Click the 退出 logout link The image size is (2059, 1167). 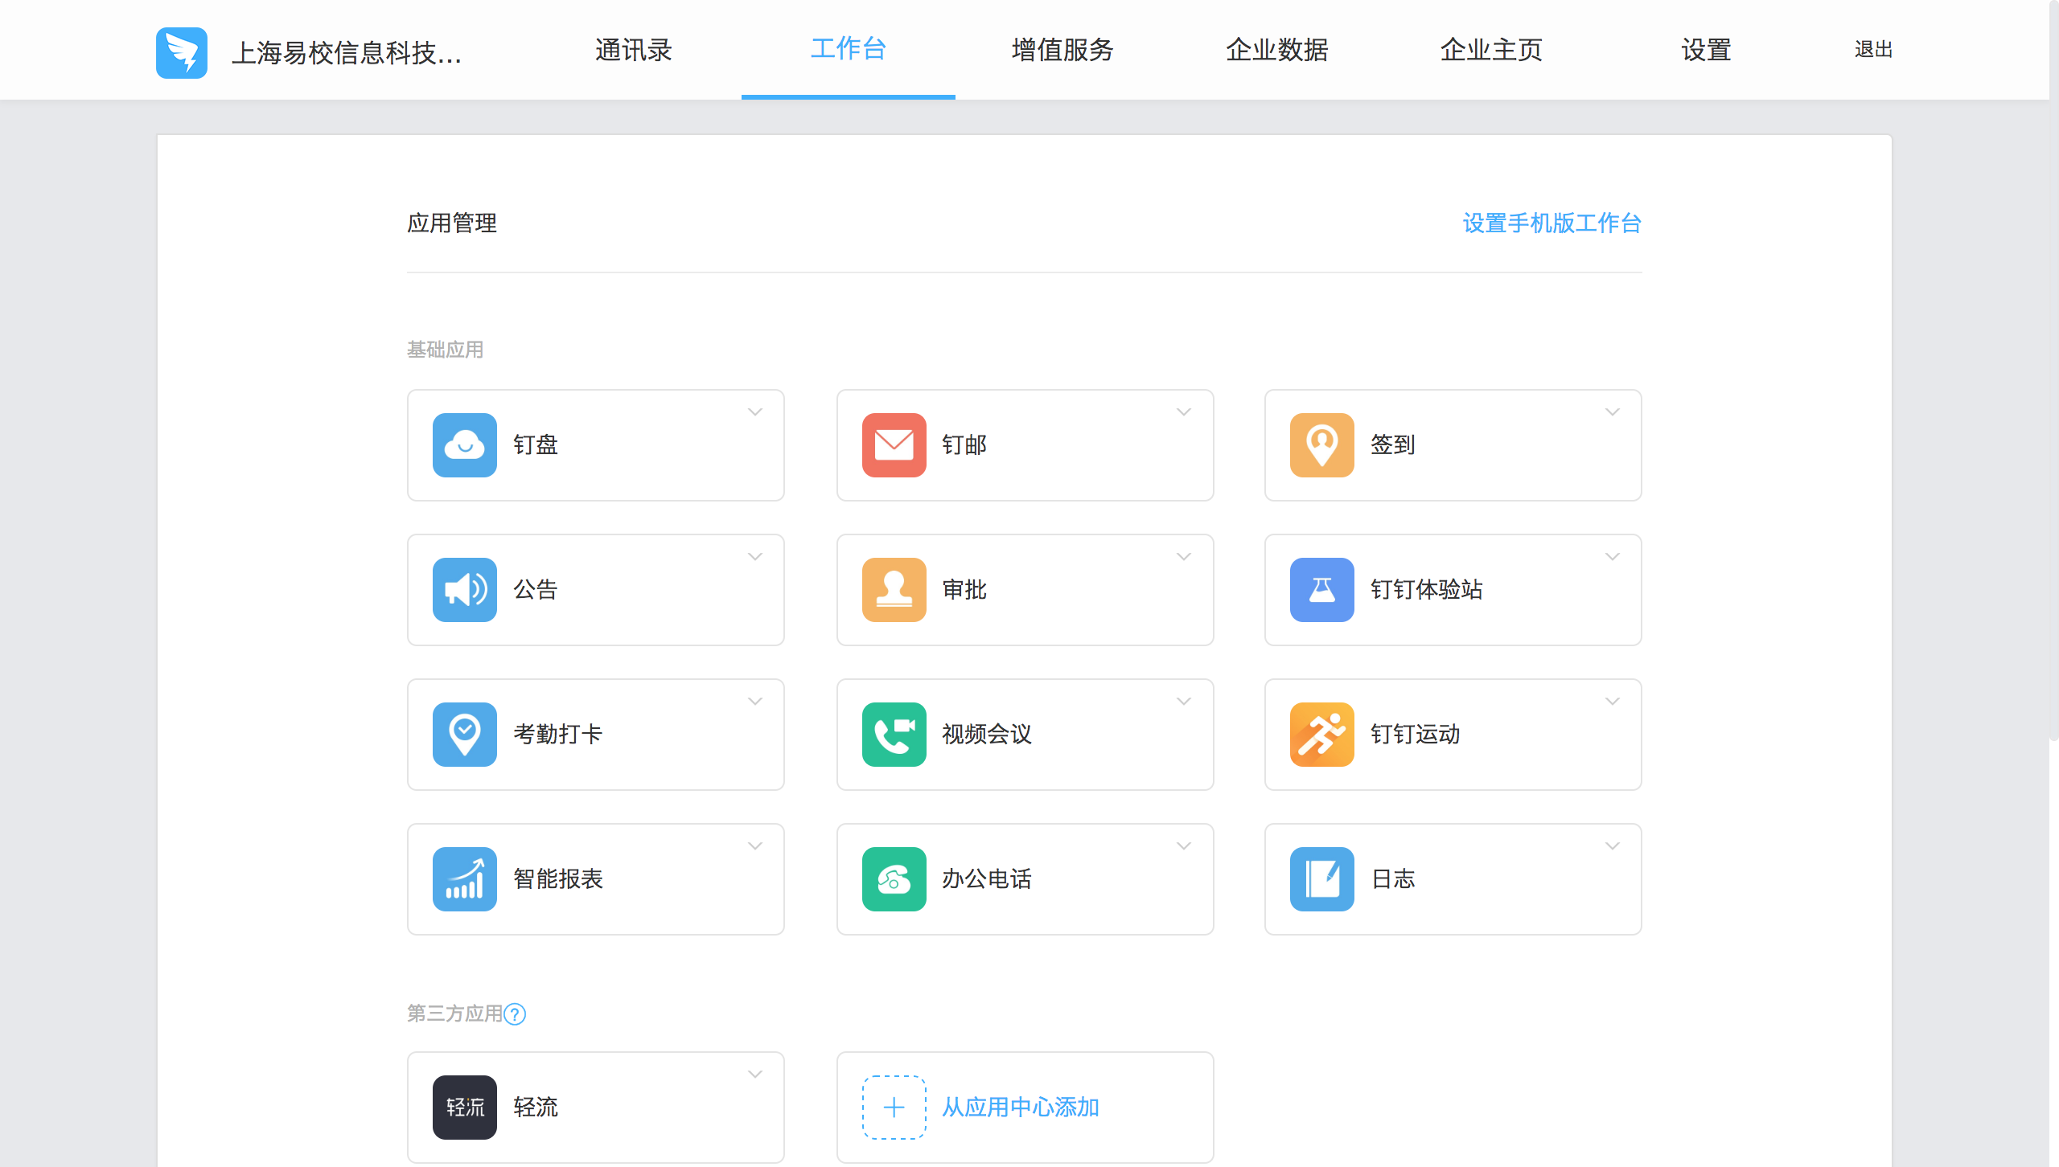[x=1873, y=50]
